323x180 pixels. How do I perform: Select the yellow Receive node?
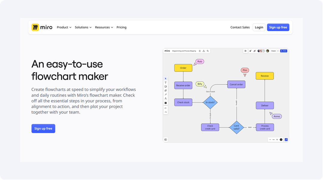[x=265, y=76]
